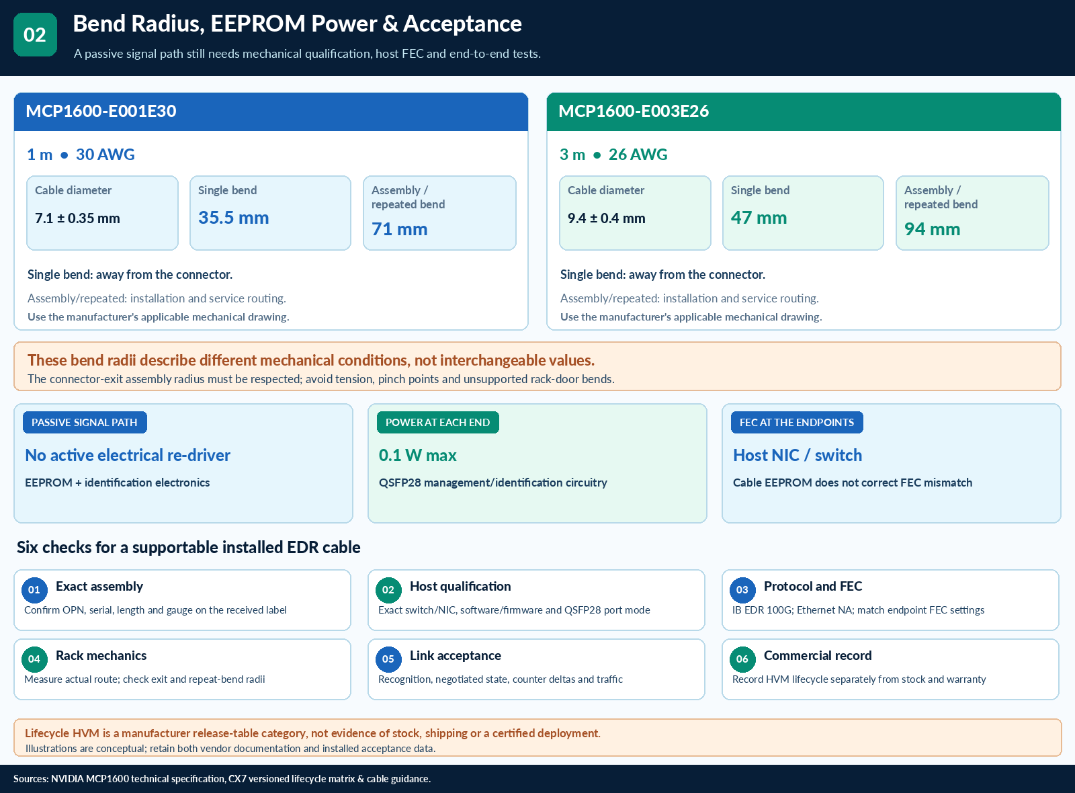Click the 3 m 26 AWG label

point(613,155)
